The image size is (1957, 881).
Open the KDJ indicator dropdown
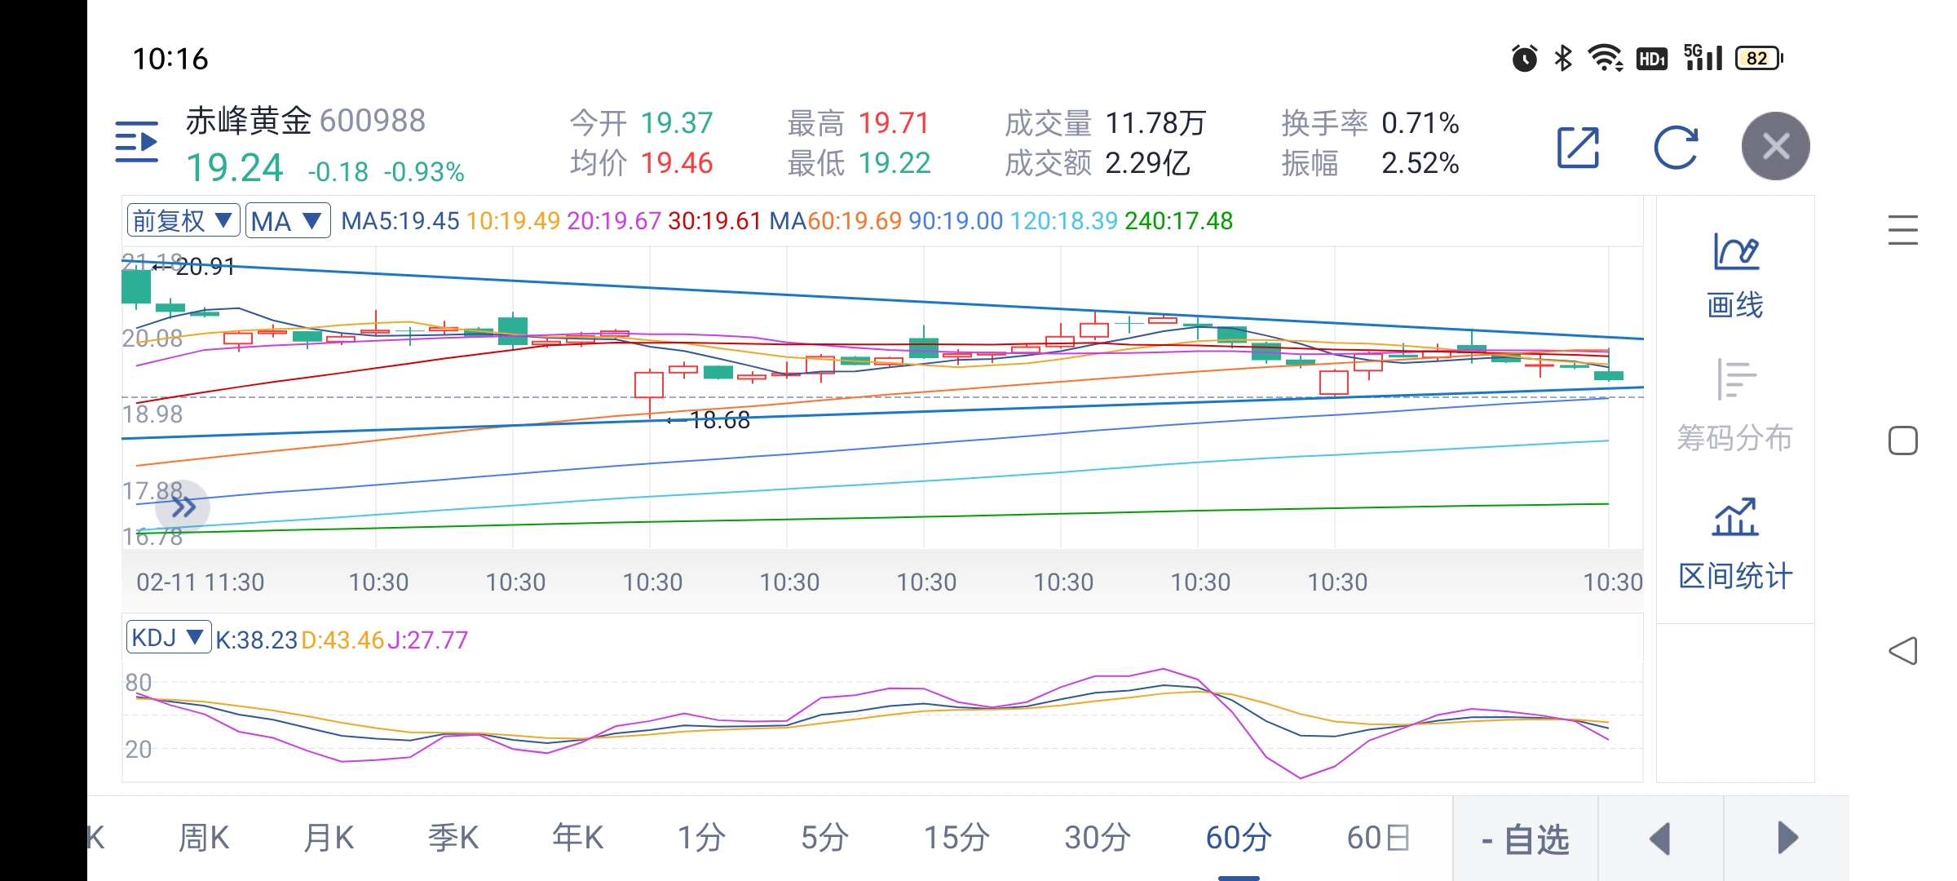coord(168,638)
